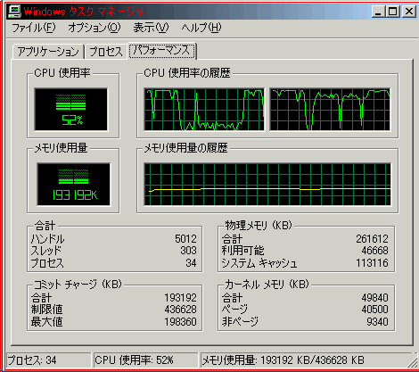
Task: Click the CPU usage 52% gauge
Action: [x=71, y=110]
